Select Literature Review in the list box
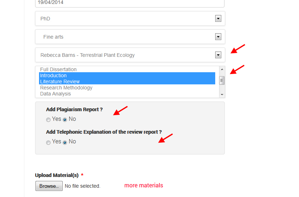299x197 pixels. point(127,82)
